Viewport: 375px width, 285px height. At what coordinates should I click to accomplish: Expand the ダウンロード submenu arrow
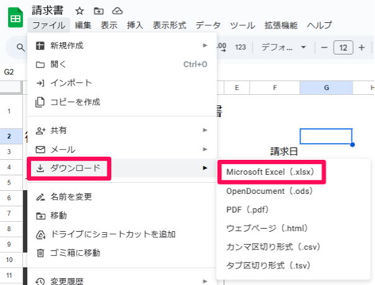pyautogui.click(x=205, y=168)
